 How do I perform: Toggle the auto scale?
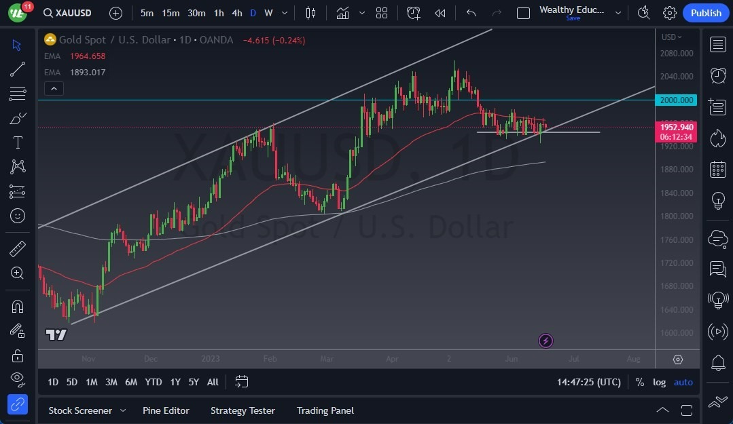pyautogui.click(x=683, y=382)
